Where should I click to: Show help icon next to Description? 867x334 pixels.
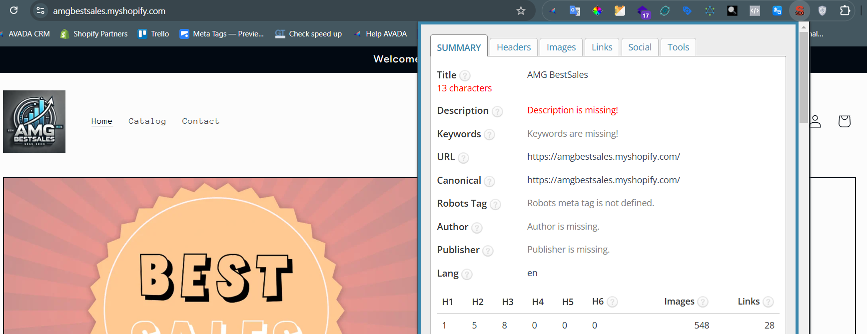497,111
